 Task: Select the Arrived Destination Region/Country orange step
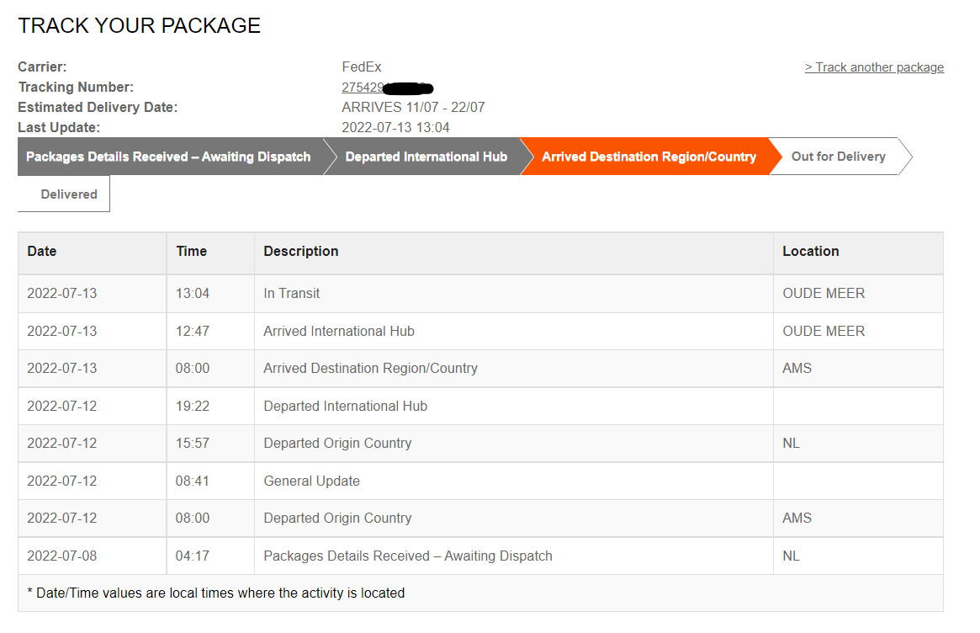[649, 157]
